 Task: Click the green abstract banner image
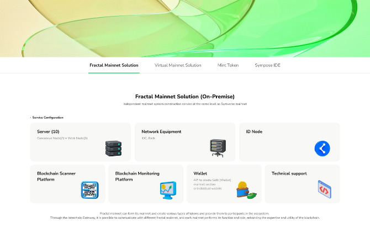185,28
